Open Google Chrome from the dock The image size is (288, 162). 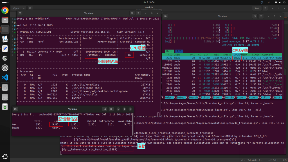(5, 10)
